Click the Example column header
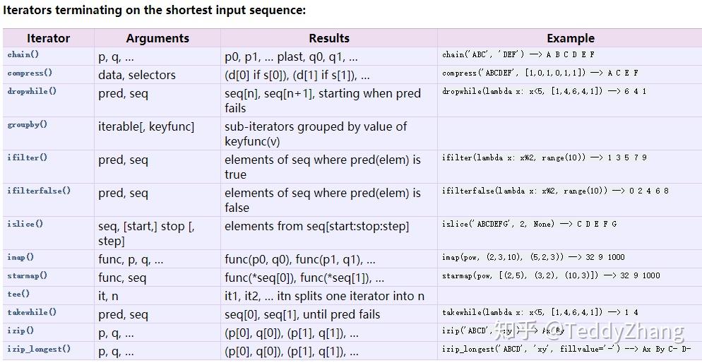The width and height of the screenshot is (702, 363). point(571,39)
